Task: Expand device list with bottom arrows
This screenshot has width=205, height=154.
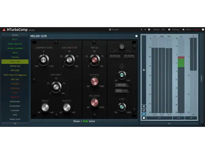Action: tap(15, 124)
